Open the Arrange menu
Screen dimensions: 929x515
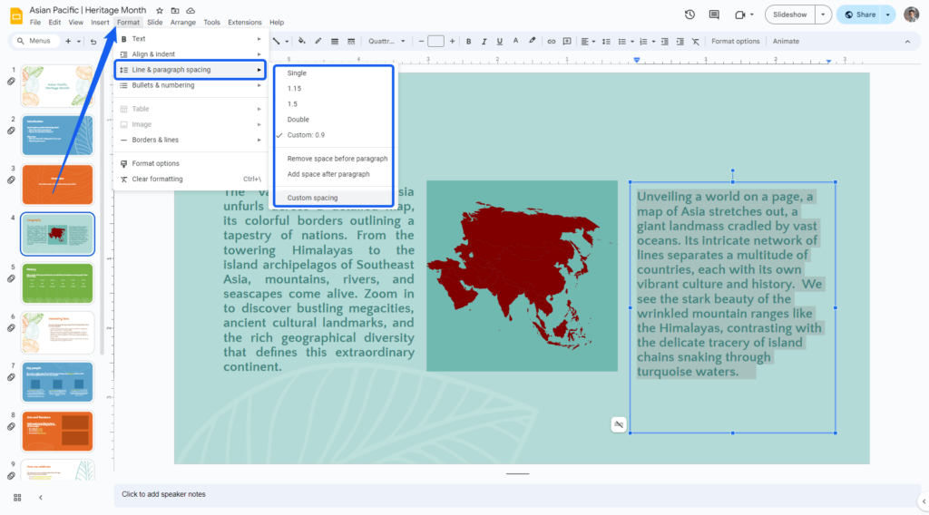tap(182, 22)
